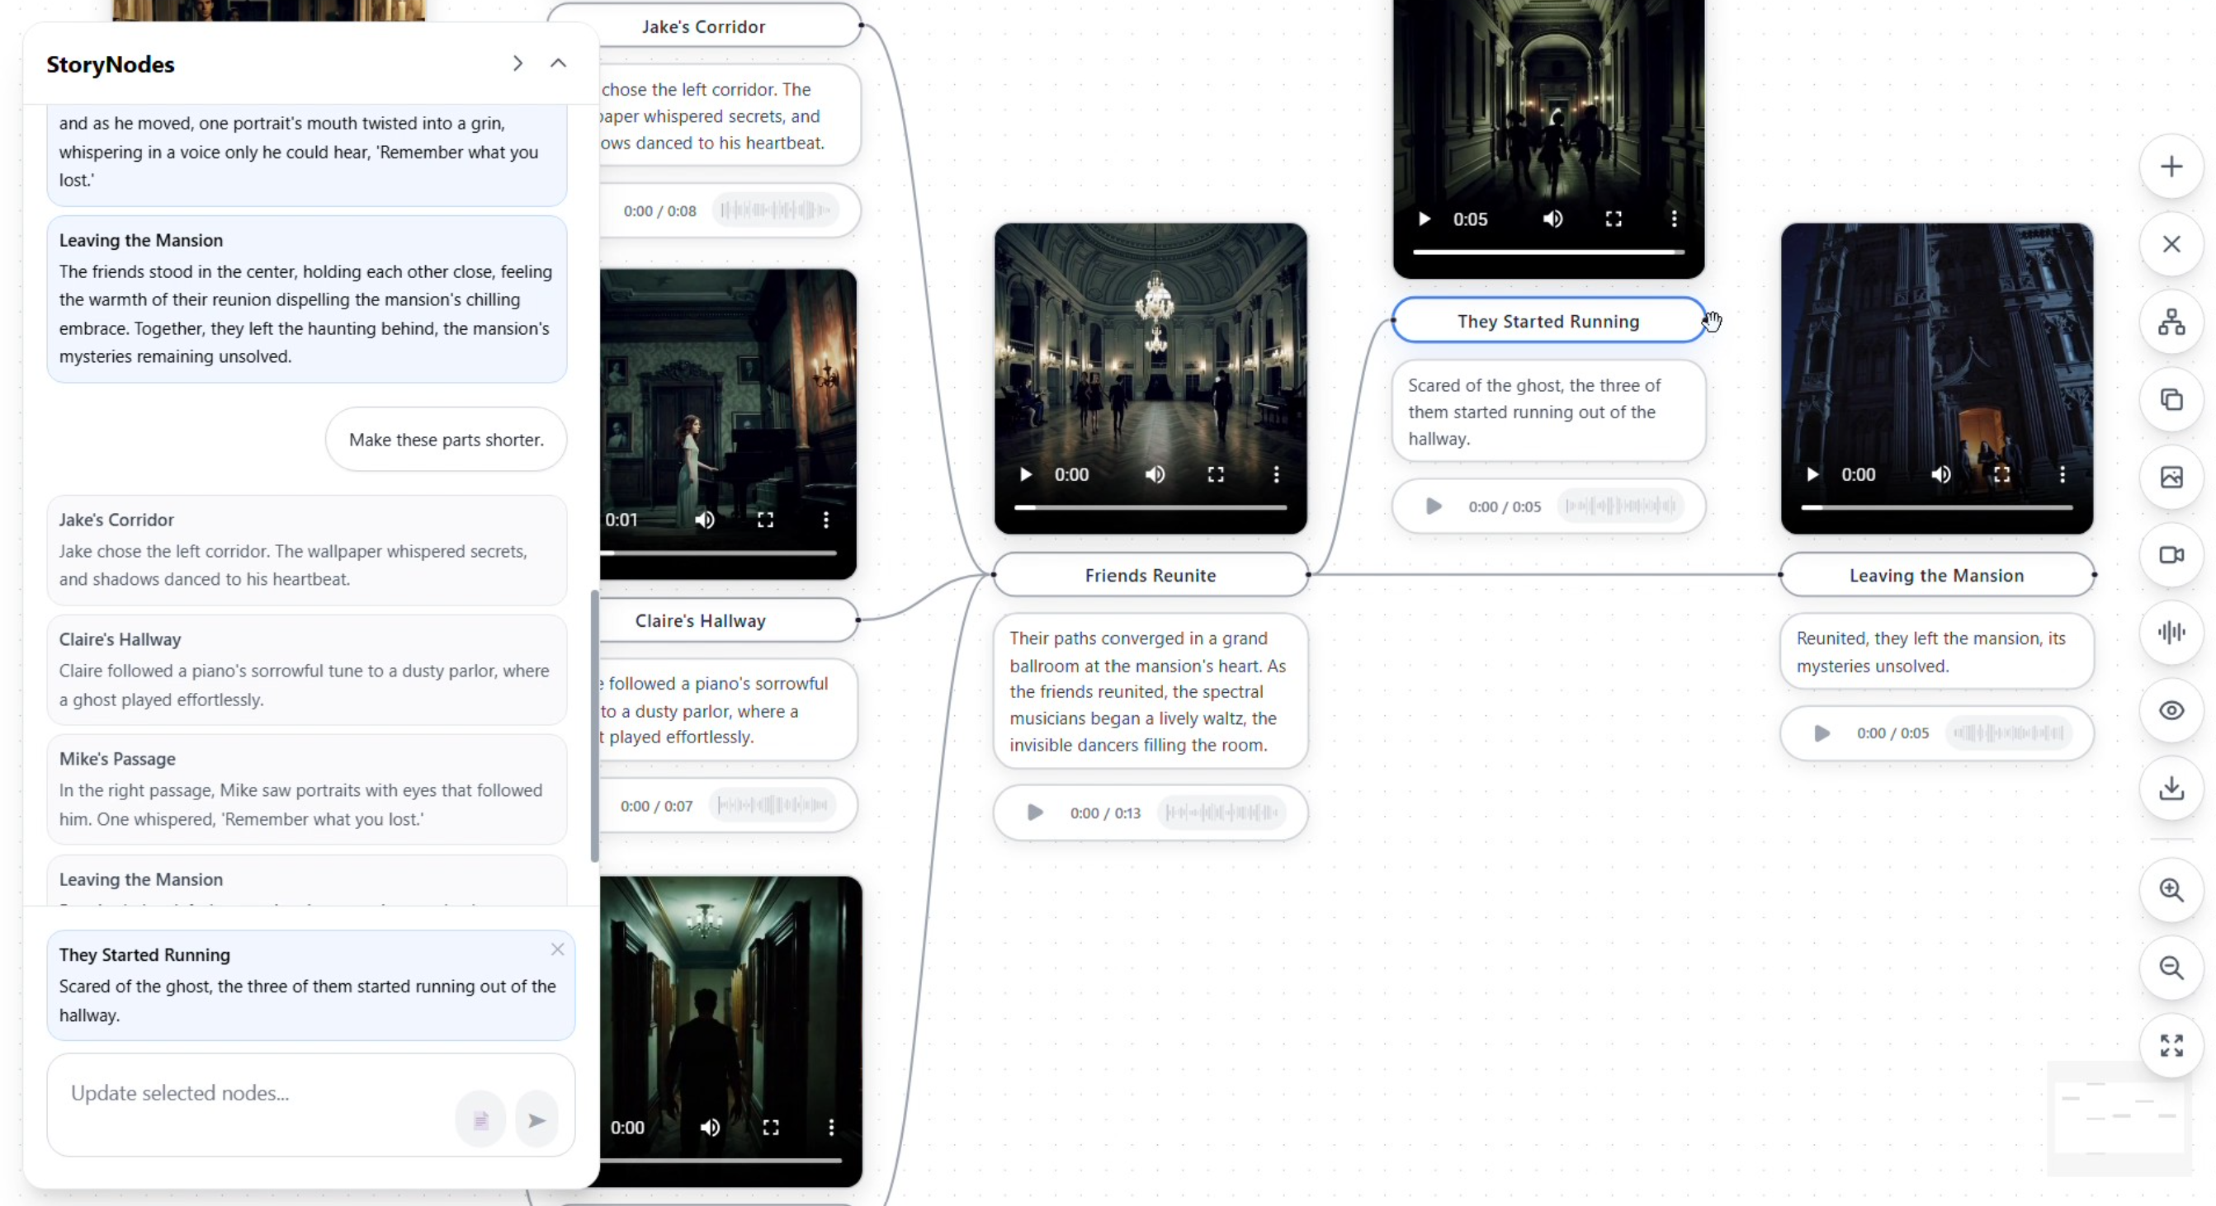Click the zoom in magnifier icon
Image resolution: width=2216 pixels, height=1206 pixels.
[2171, 891]
